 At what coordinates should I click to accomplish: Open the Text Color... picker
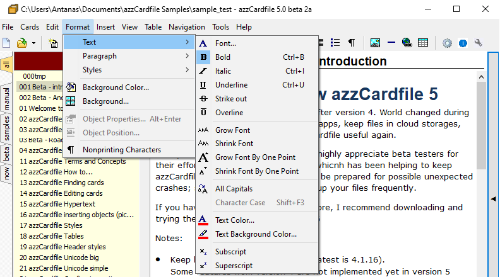pyautogui.click(x=257, y=220)
